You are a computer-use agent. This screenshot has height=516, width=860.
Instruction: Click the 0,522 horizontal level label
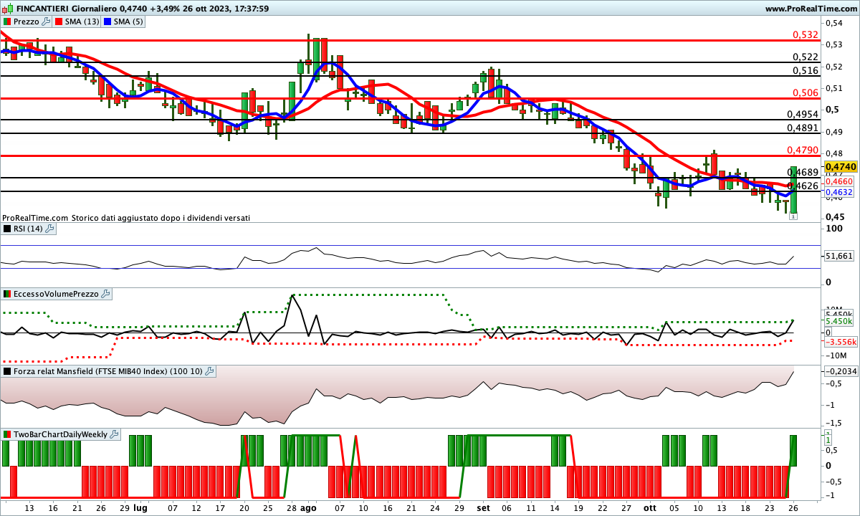click(x=806, y=57)
